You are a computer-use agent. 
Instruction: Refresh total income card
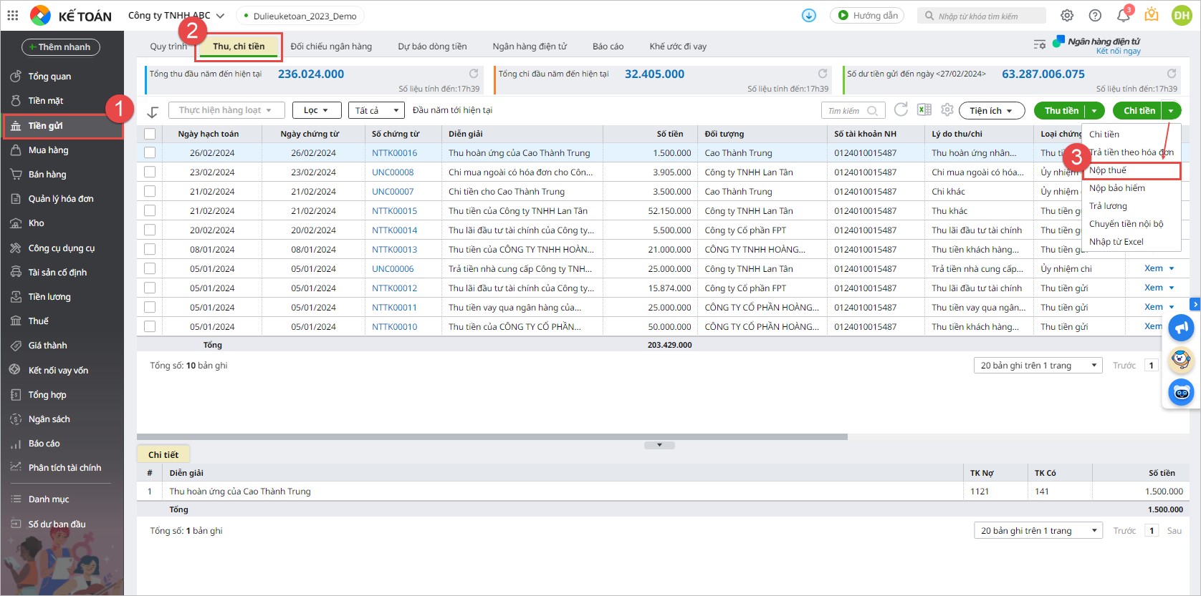tap(474, 74)
